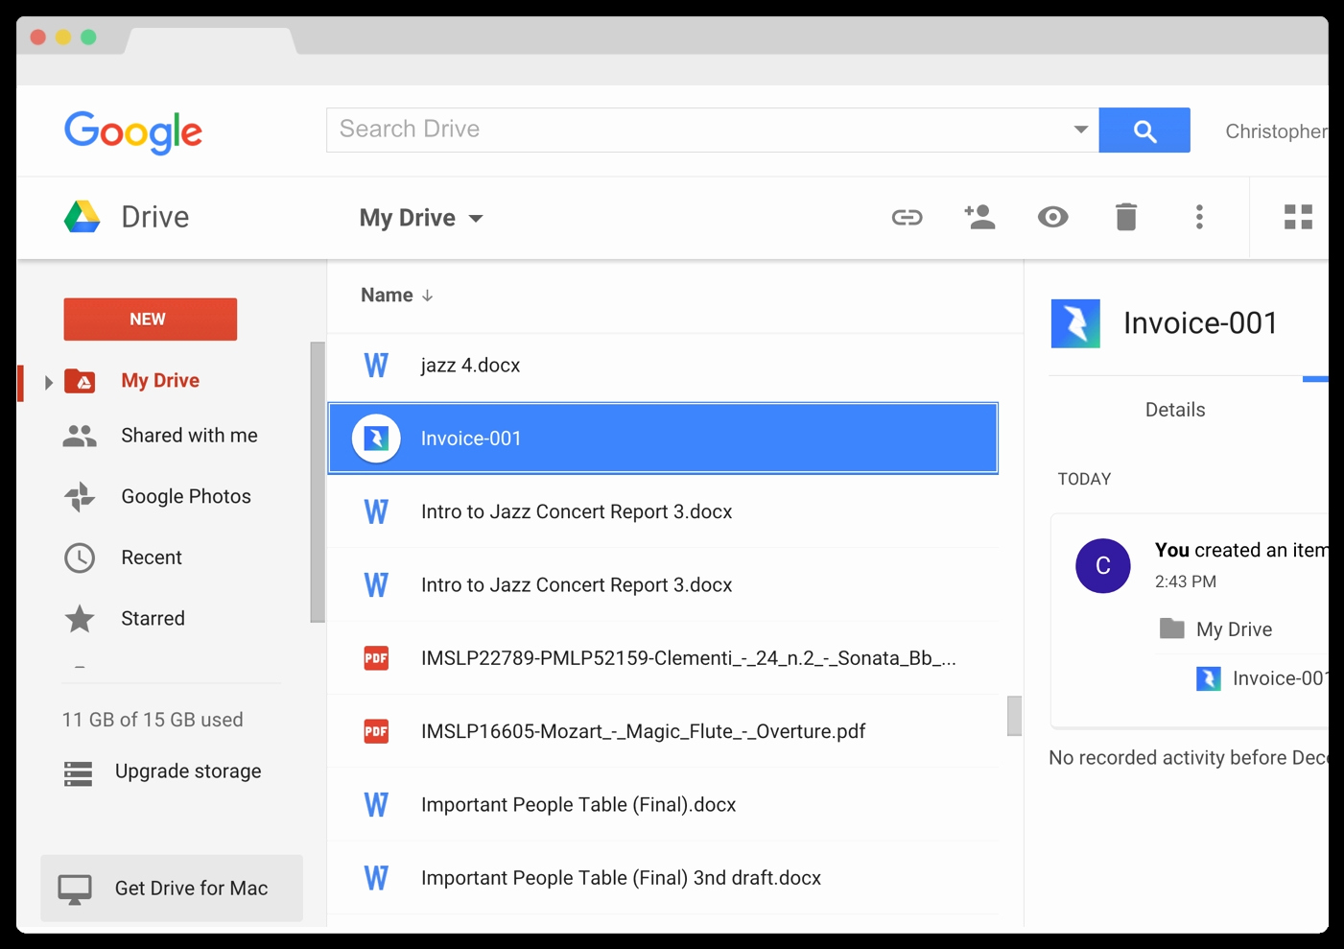Click the browser tab at top
1344x949 pixels.
[x=211, y=40]
